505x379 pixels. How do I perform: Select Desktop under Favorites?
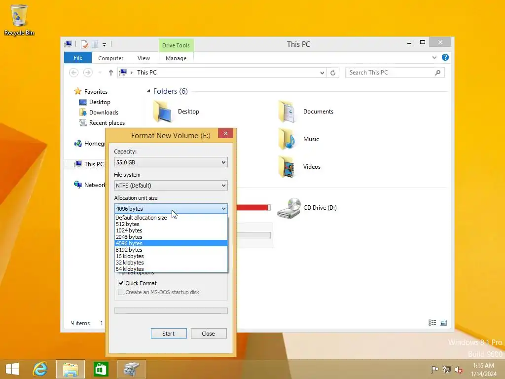[100, 102]
